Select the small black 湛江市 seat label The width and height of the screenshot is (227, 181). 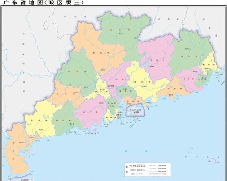coord(22,142)
